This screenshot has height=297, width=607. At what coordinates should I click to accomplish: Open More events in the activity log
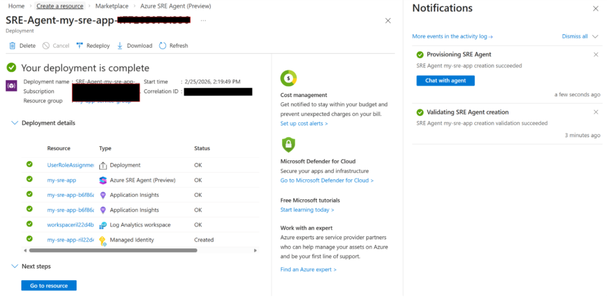453,36
